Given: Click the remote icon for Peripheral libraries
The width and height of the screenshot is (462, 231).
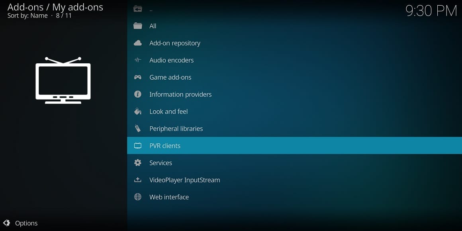Looking at the screenshot, I should point(138,129).
